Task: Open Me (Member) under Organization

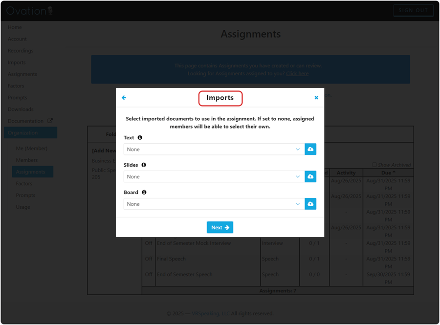Action: [32, 149]
